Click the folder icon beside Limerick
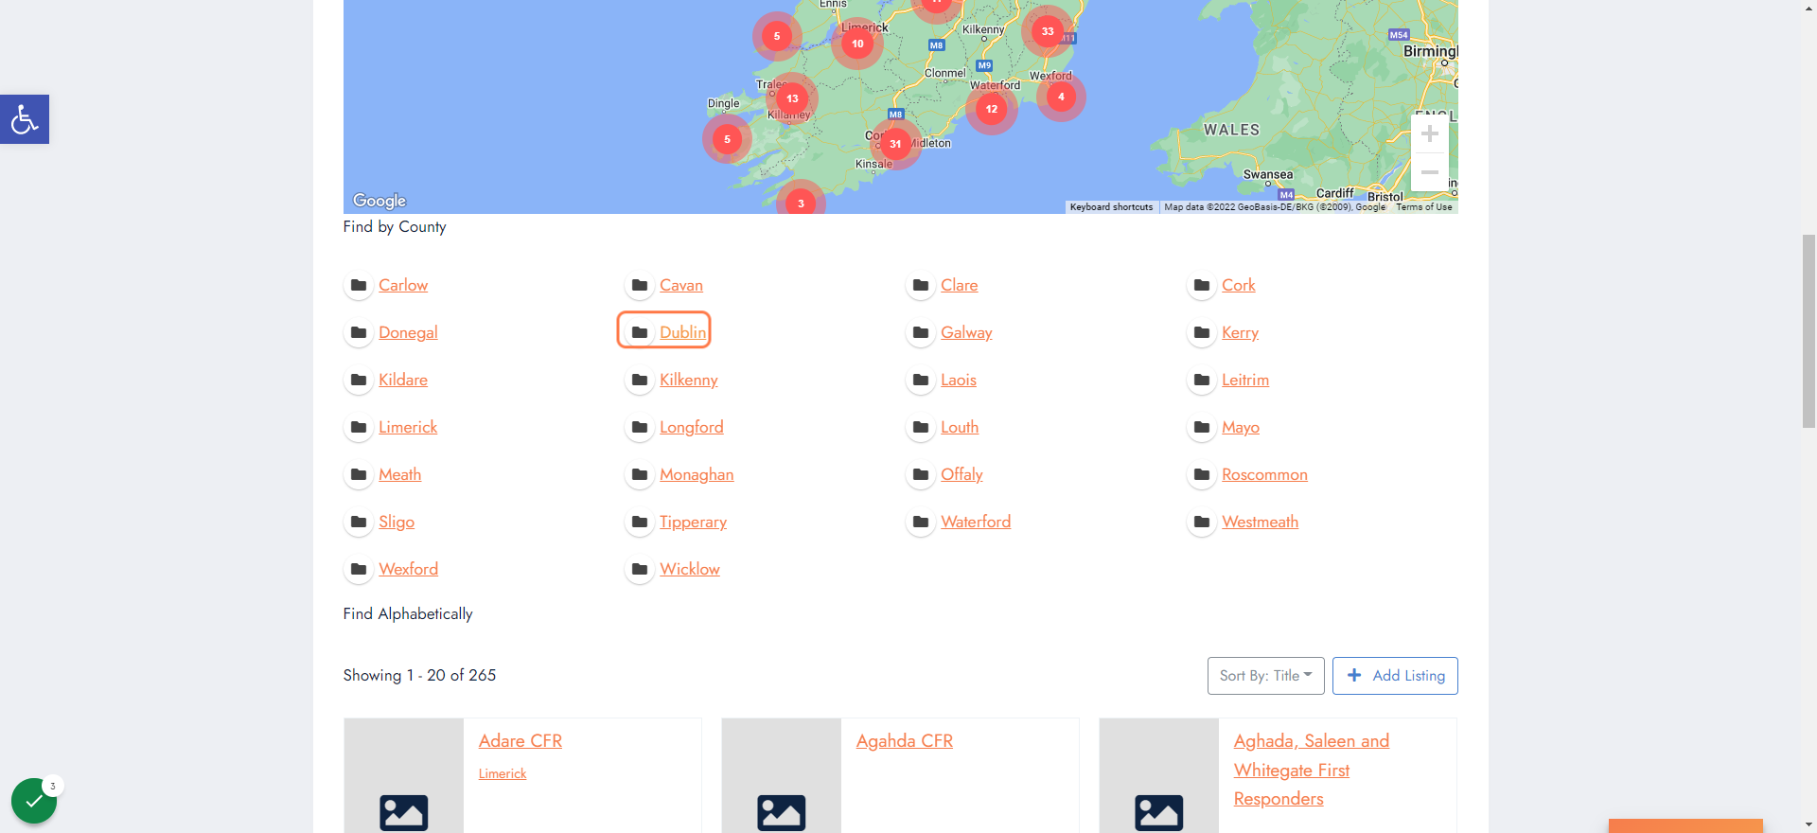Screen dimensions: 1817x833 (359, 427)
